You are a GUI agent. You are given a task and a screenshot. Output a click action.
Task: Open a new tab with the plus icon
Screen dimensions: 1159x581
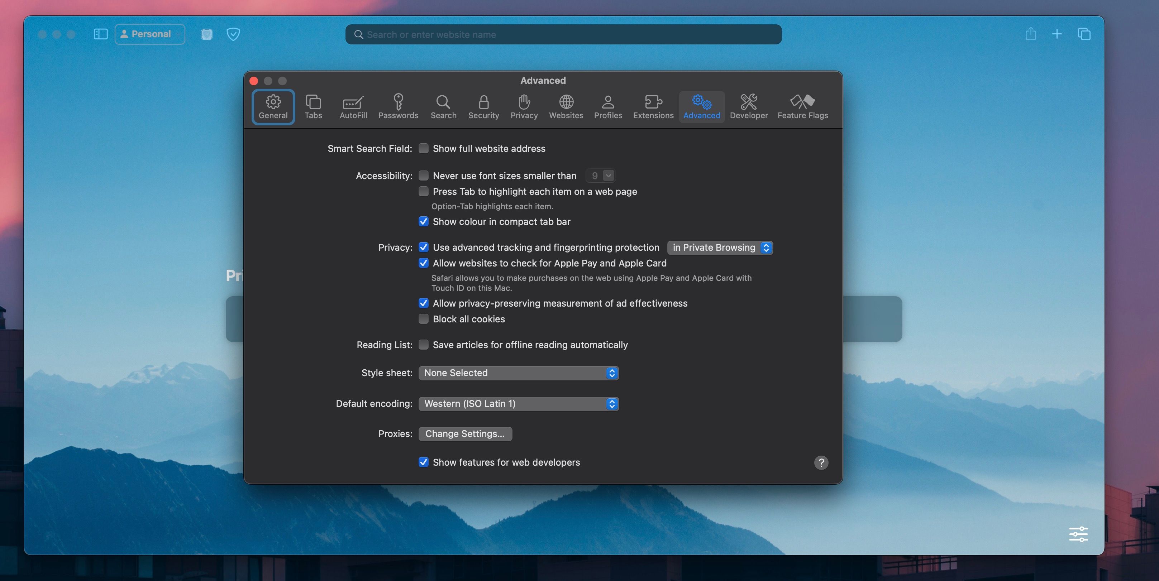(x=1057, y=34)
